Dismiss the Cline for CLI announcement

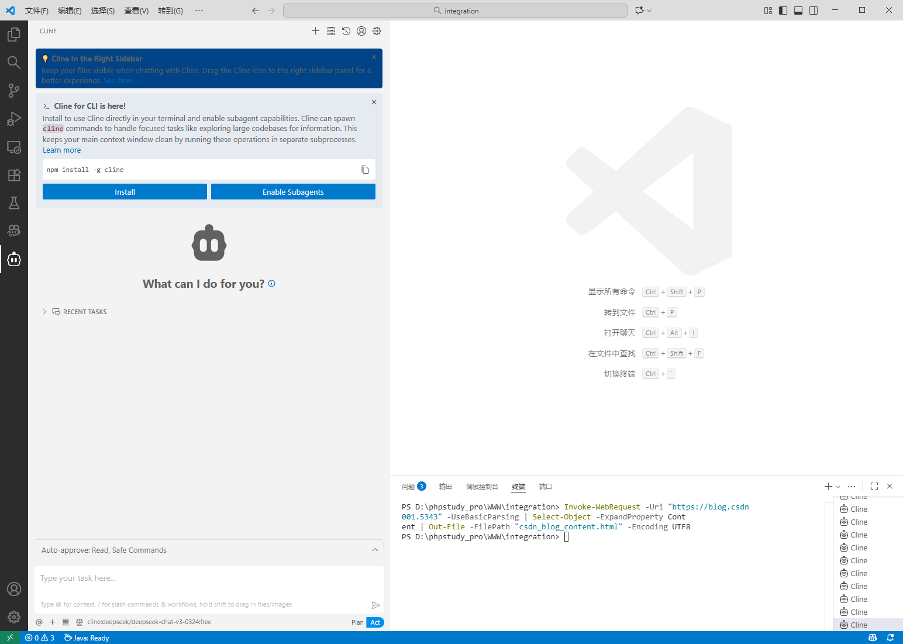coord(374,102)
